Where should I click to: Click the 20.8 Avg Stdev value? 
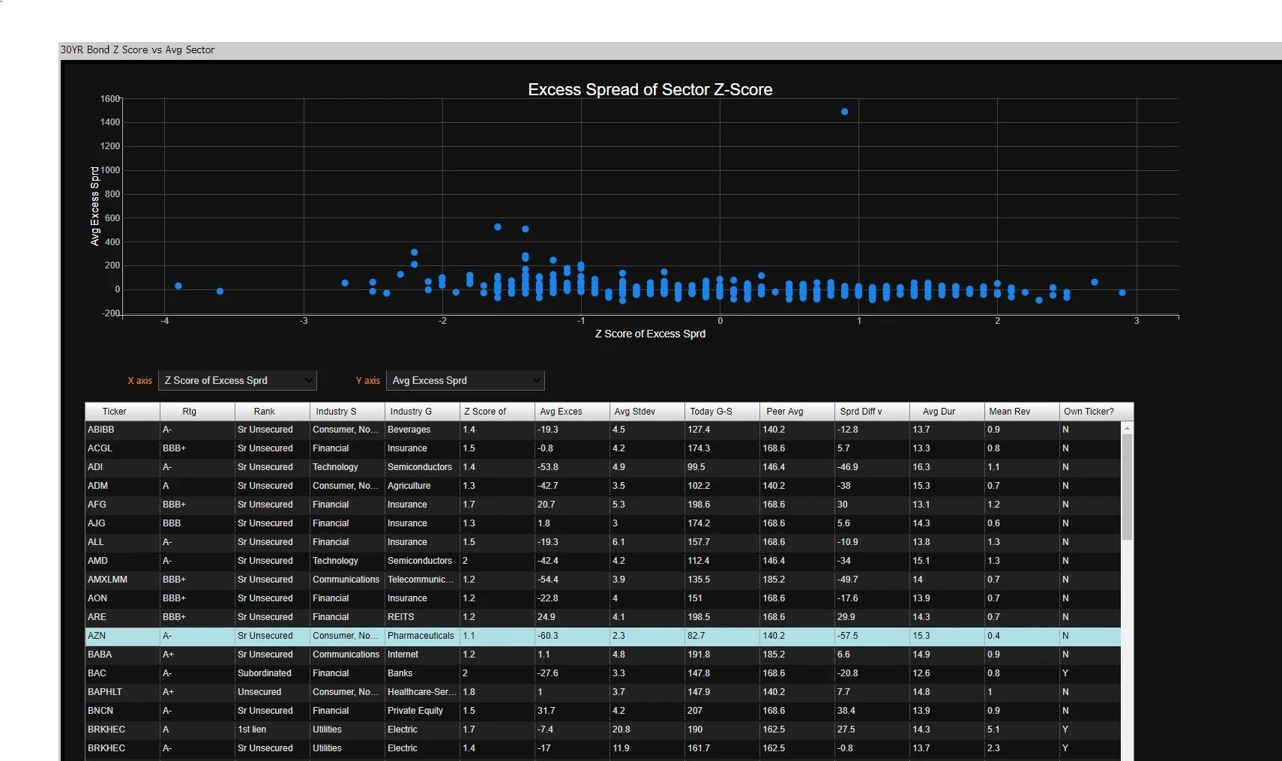click(x=647, y=730)
